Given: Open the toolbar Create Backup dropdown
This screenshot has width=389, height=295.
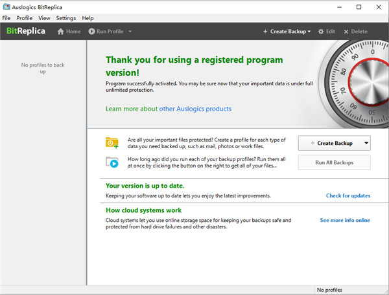Looking at the screenshot, I should coord(287,32).
